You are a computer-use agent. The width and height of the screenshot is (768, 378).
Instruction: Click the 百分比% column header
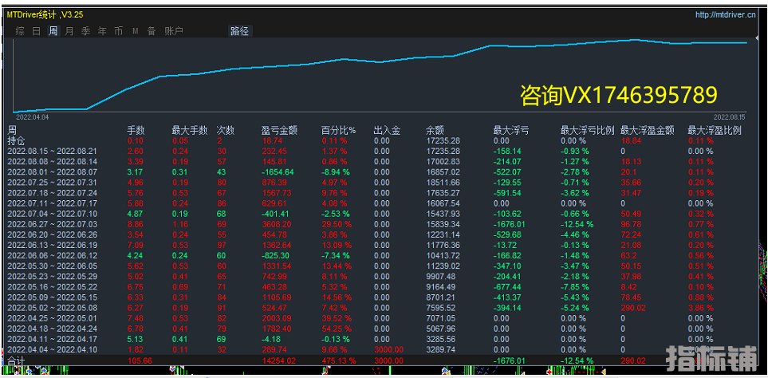point(338,130)
